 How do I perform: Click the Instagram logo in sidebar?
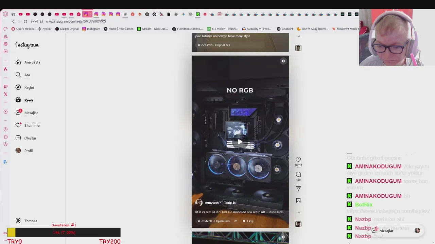[27, 45]
